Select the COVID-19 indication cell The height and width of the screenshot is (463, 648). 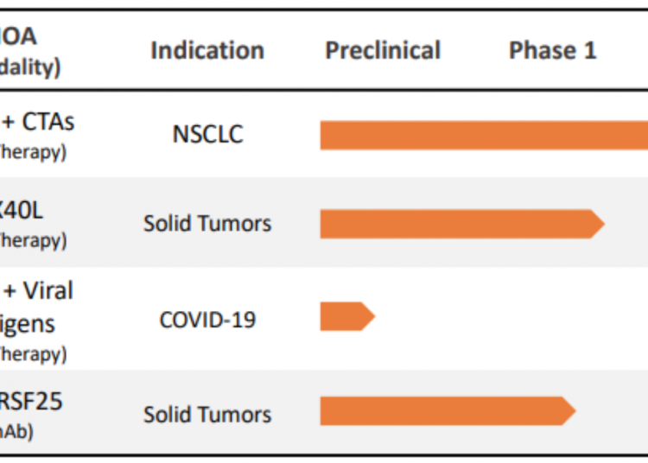tap(207, 320)
